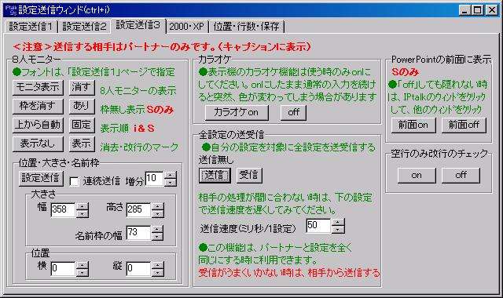The height and width of the screenshot is (298, 503).
Task: Click the 送信速度(ミリ秒/1設定) label
Action: (x=248, y=228)
